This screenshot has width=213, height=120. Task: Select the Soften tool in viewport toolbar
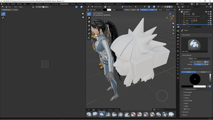click(89, 18)
